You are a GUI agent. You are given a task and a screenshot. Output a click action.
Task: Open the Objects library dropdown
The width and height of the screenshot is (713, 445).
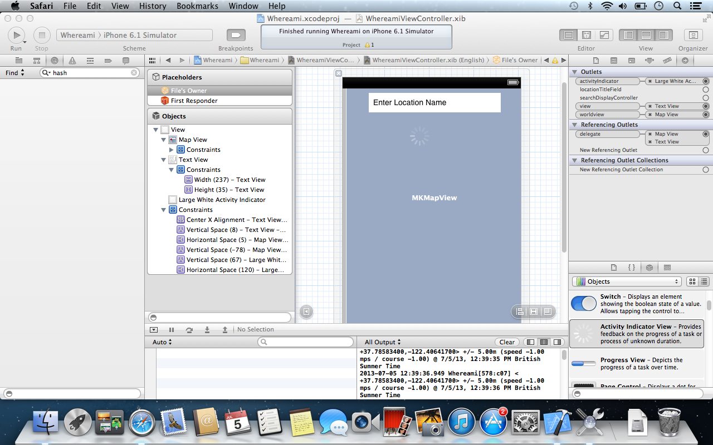(x=627, y=281)
